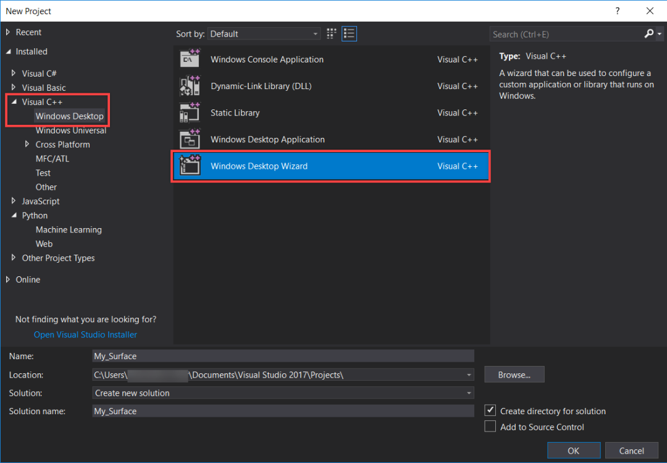Select the Windows Desktop Wizard icon

190,166
